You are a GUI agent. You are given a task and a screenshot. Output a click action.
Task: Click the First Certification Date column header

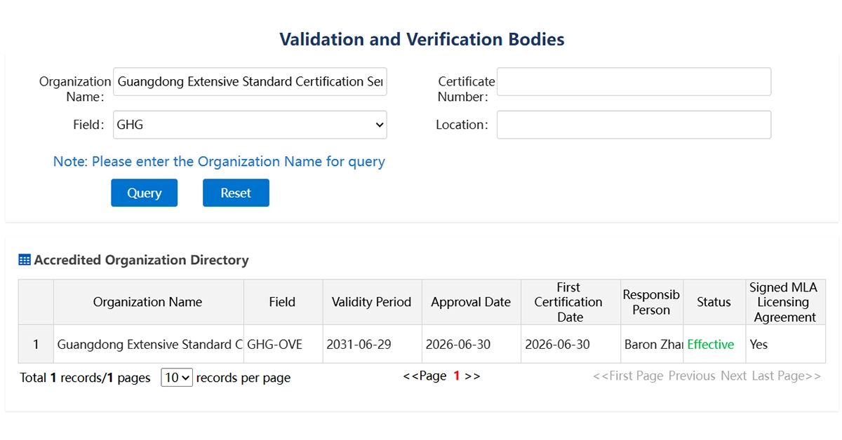[570, 302]
